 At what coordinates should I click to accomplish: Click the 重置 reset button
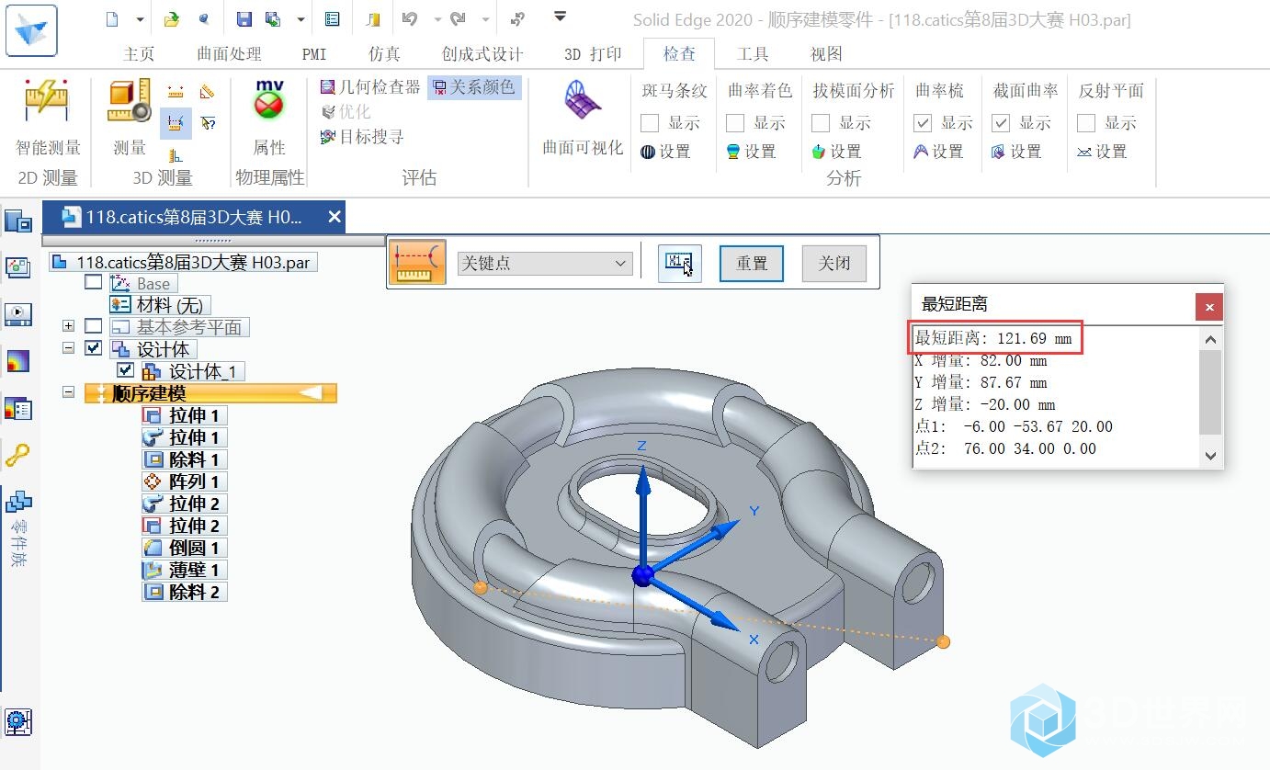(752, 264)
